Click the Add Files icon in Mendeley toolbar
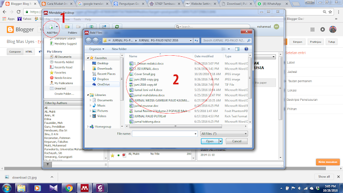 coord(51,27)
